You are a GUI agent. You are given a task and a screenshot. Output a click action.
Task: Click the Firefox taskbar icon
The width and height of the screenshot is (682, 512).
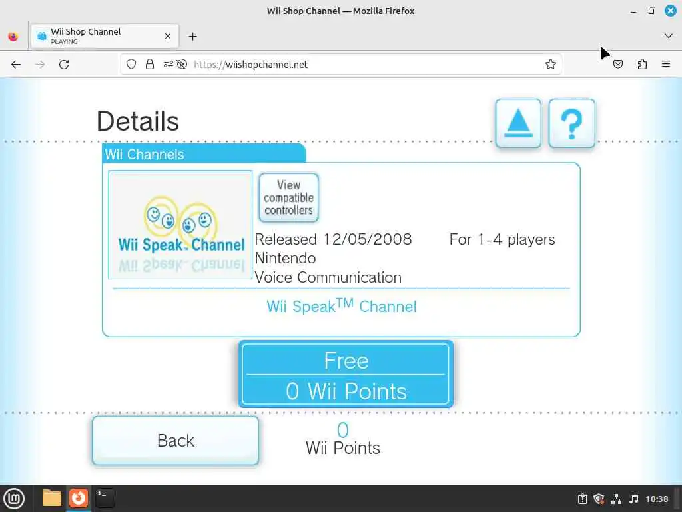click(79, 498)
